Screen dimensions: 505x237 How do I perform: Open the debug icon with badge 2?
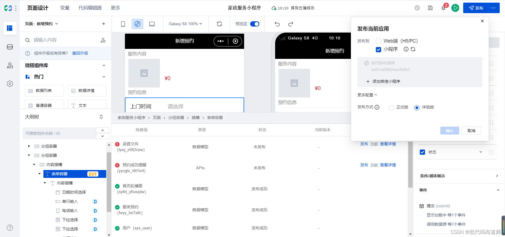click(444, 8)
